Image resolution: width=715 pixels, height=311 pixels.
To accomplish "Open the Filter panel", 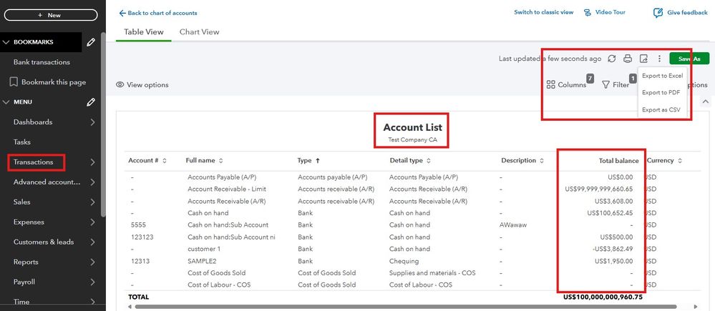I will click(x=615, y=84).
